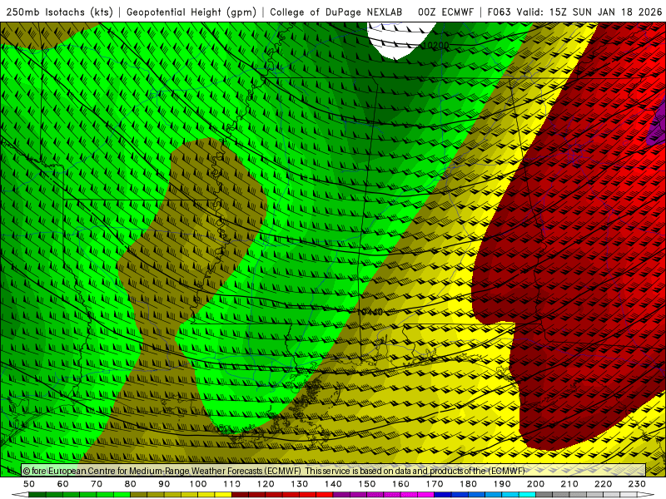Click the '220' colorbar value label

pyautogui.click(x=603, y=484)
